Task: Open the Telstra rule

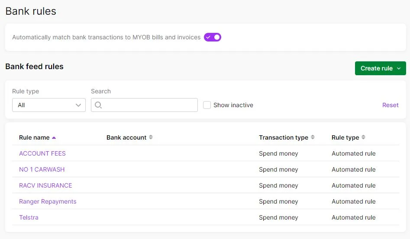Action: [29, 217]
